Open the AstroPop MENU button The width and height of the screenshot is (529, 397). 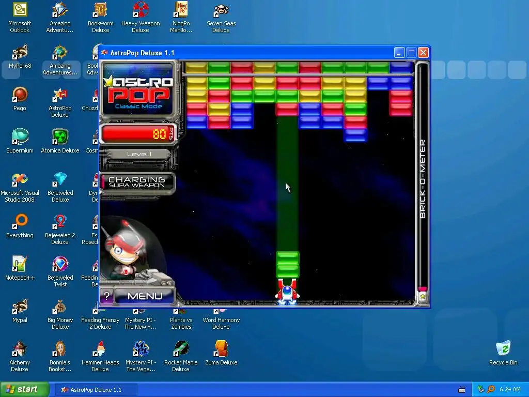coord(145,296)
